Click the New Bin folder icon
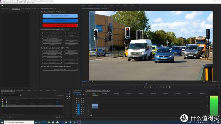Screen dimensions: 221x124 click(57, 117)
